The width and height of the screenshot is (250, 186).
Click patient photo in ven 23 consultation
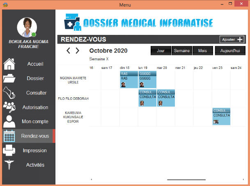point(216,122)
